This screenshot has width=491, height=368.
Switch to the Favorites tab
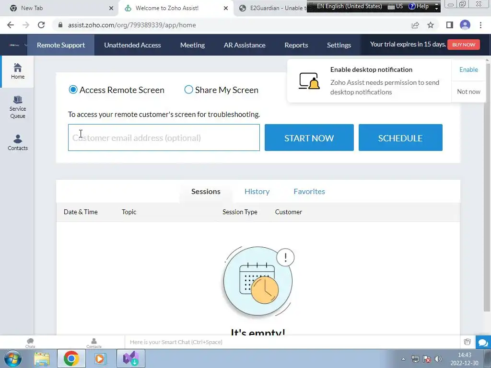[x=309, y=192]
